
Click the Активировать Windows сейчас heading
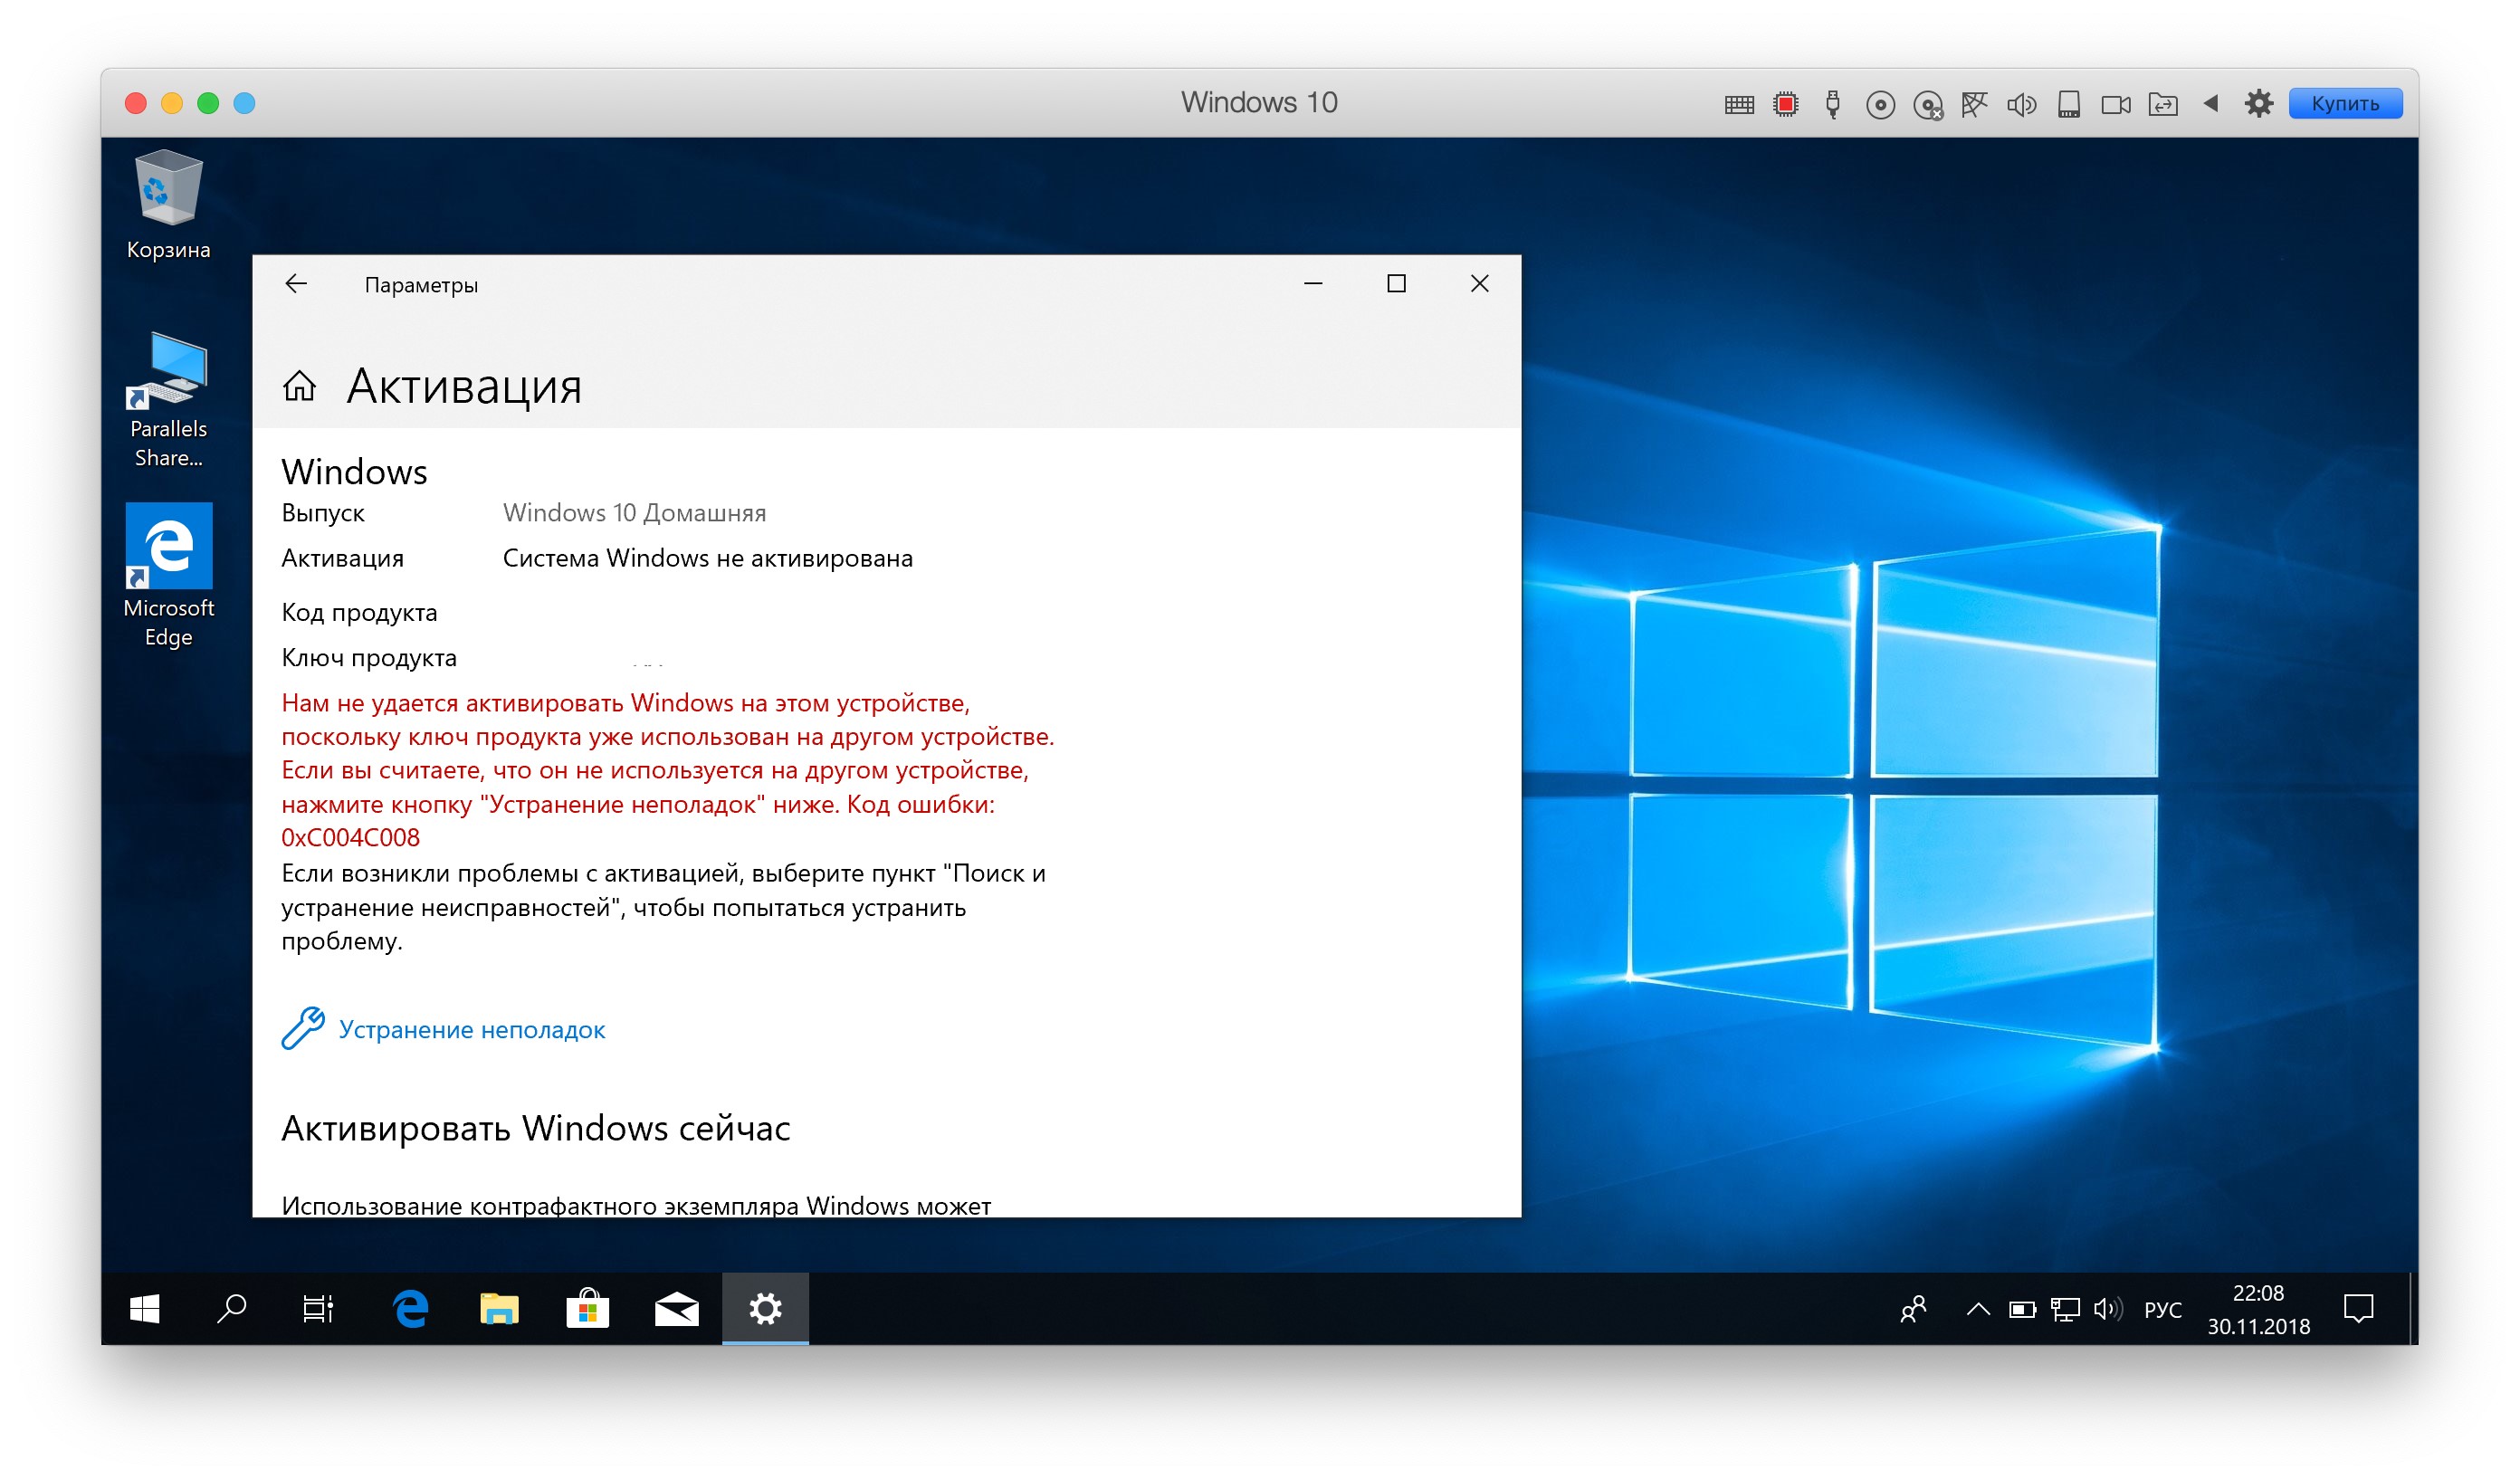pyautogui.click(x=536, y=1128)
